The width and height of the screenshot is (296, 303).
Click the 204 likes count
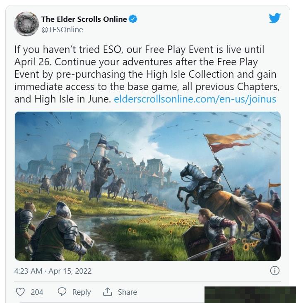click(x=37, y=292)
